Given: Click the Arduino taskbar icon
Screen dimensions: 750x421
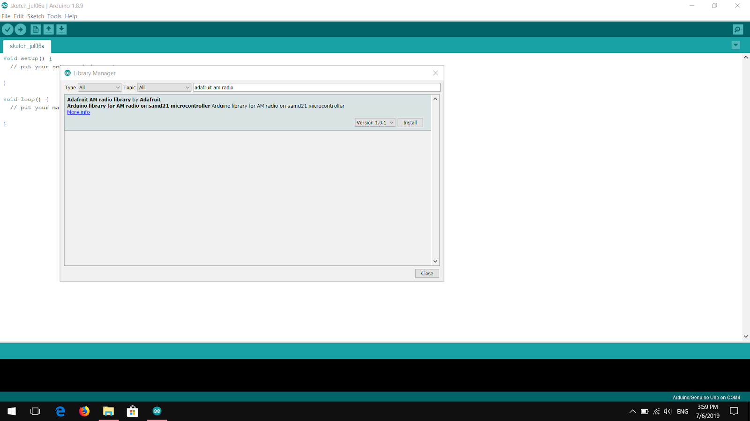Looking at the screenshot, I should point(157,411).
